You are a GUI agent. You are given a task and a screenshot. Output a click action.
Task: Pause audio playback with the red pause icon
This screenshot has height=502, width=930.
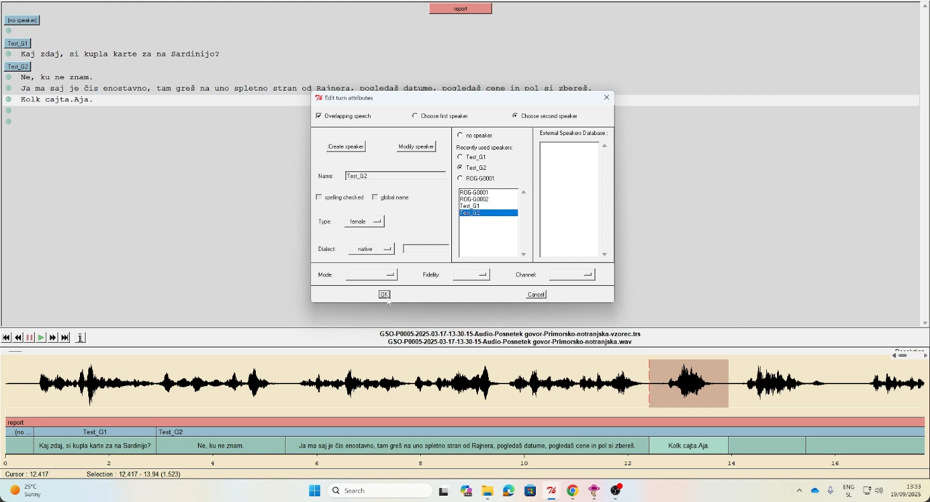click(29, 338)
